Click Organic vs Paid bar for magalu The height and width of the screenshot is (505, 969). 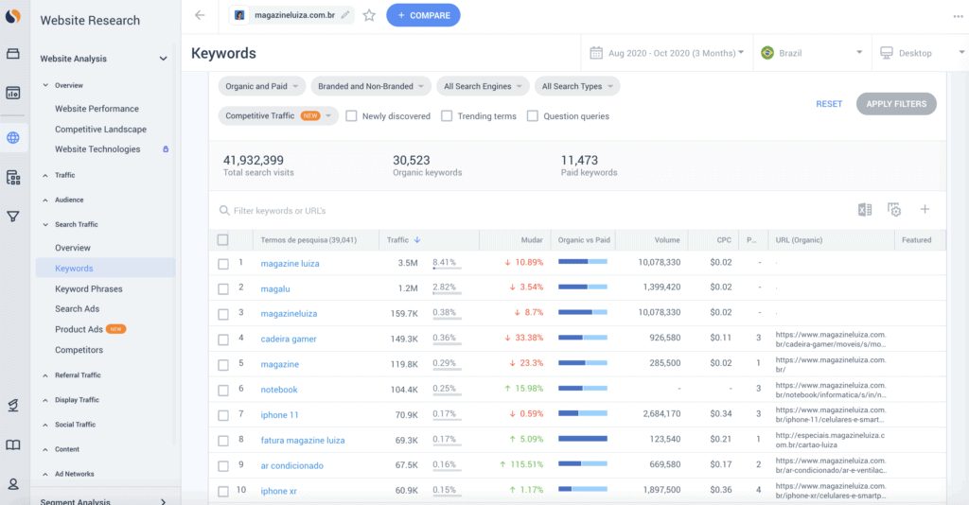pos(583,287)
